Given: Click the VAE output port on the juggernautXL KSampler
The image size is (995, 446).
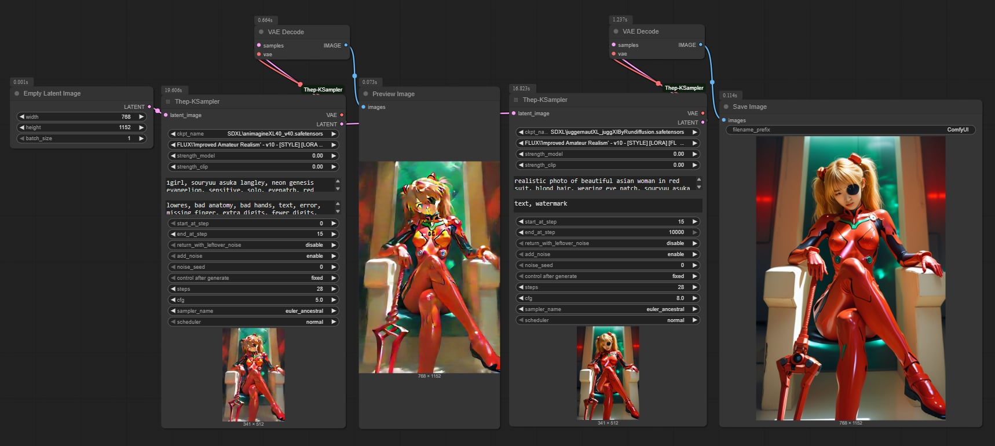Looking at the screenshot, I should tap(703, 114).
